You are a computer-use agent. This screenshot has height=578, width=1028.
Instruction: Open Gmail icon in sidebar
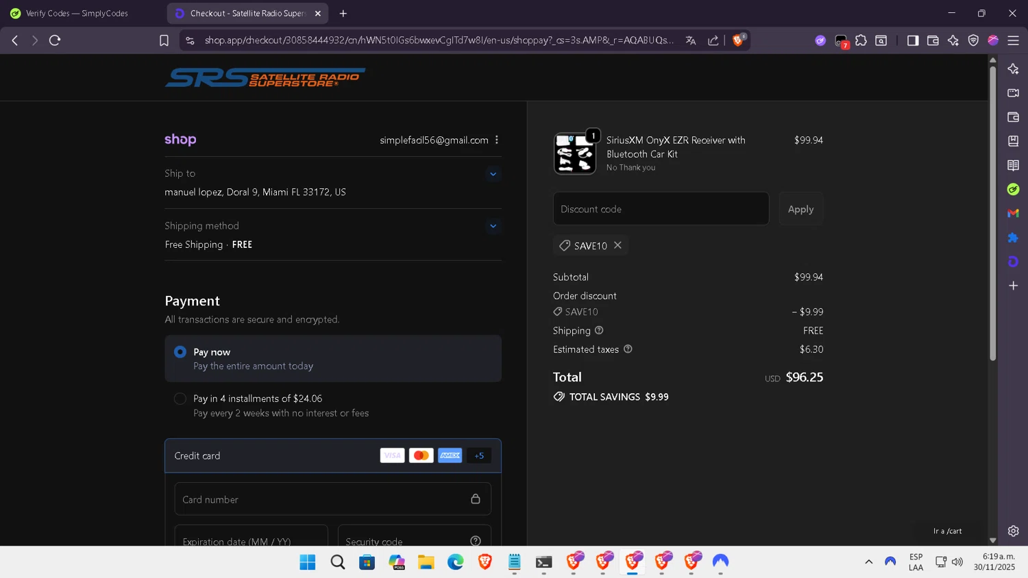click(x=1013, y=213)
